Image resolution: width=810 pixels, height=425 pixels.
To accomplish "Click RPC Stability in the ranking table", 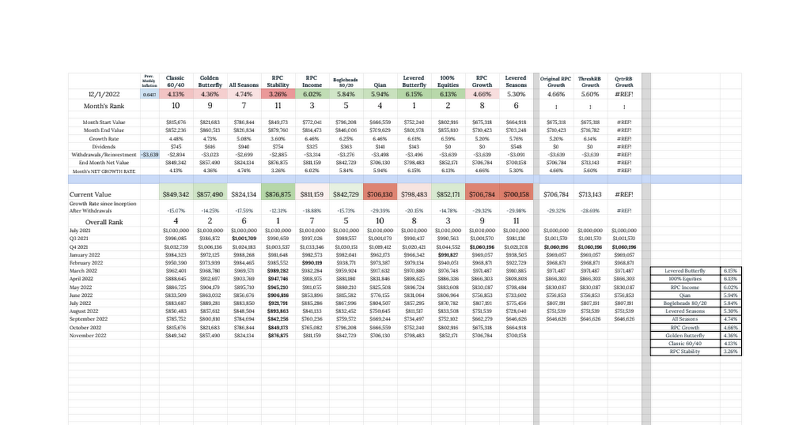I will [684, 351].
